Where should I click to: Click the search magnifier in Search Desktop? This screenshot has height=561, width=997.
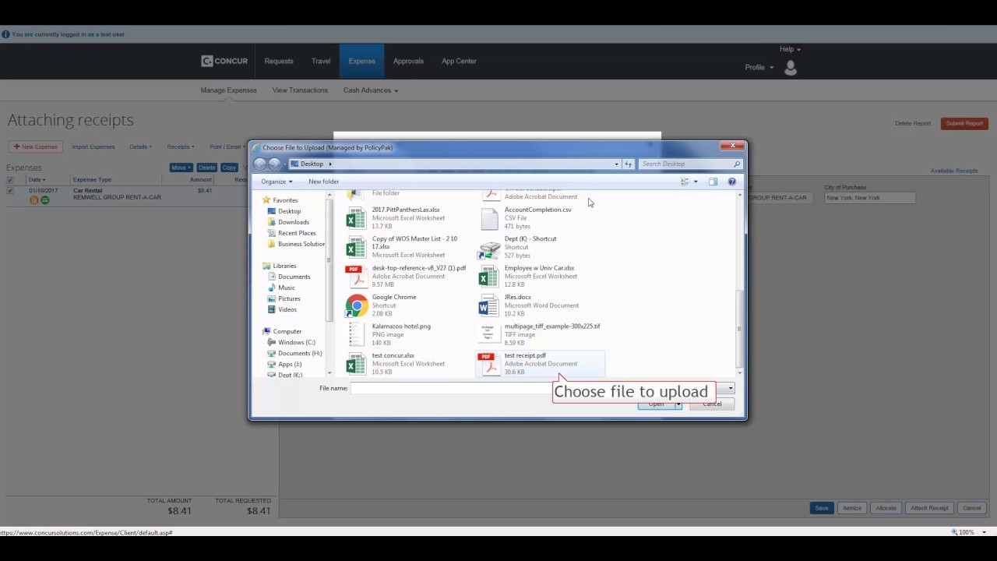pyautogui.click(x=736, y=164)
